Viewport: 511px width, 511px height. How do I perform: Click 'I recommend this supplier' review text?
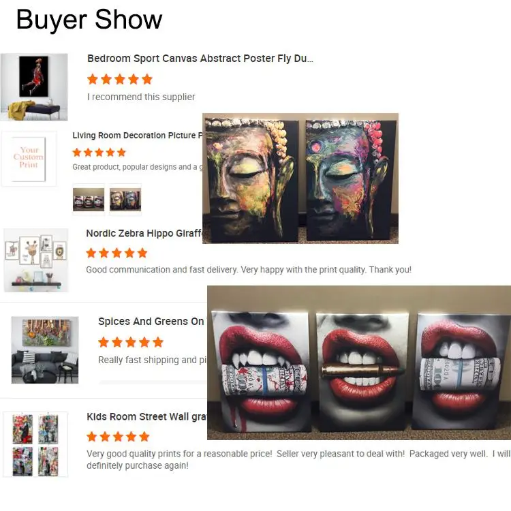[141, 97]
